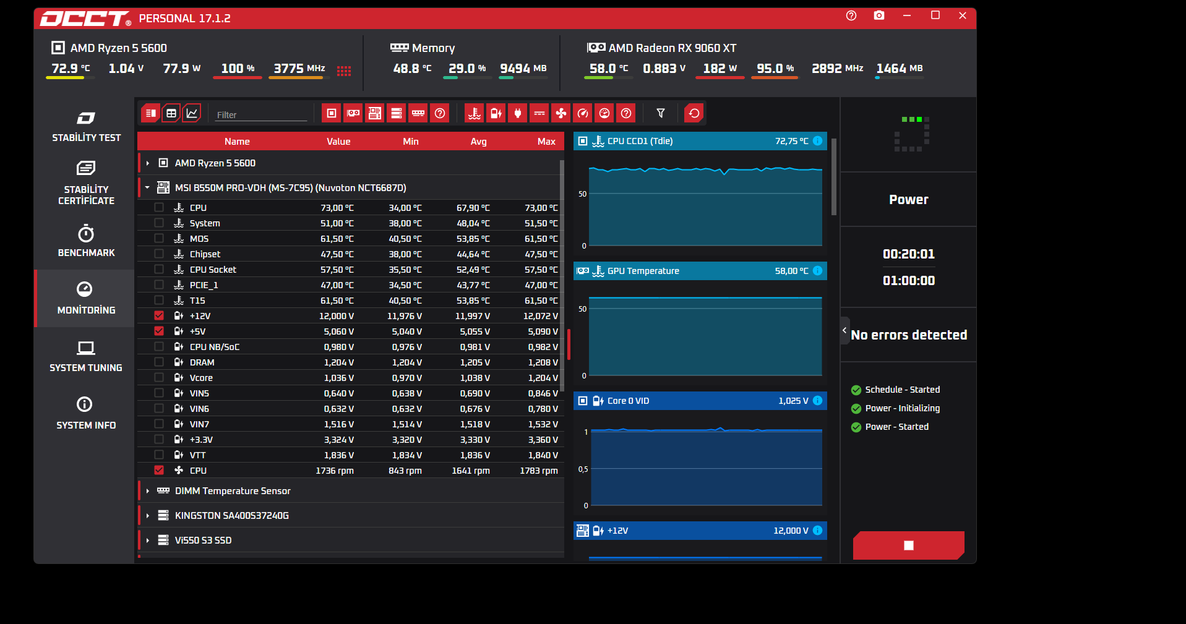The image size is (1186, 624).
Task: Click the red core grid icon beside 3775 MHz
Action: pos(344,71)
